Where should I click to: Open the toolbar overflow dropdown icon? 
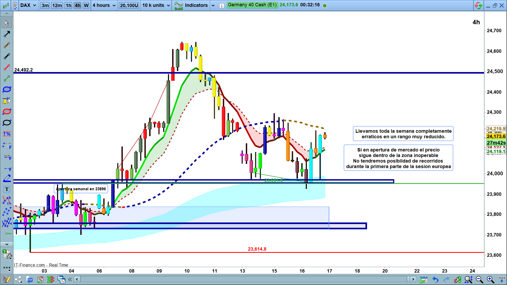(501, 279)
